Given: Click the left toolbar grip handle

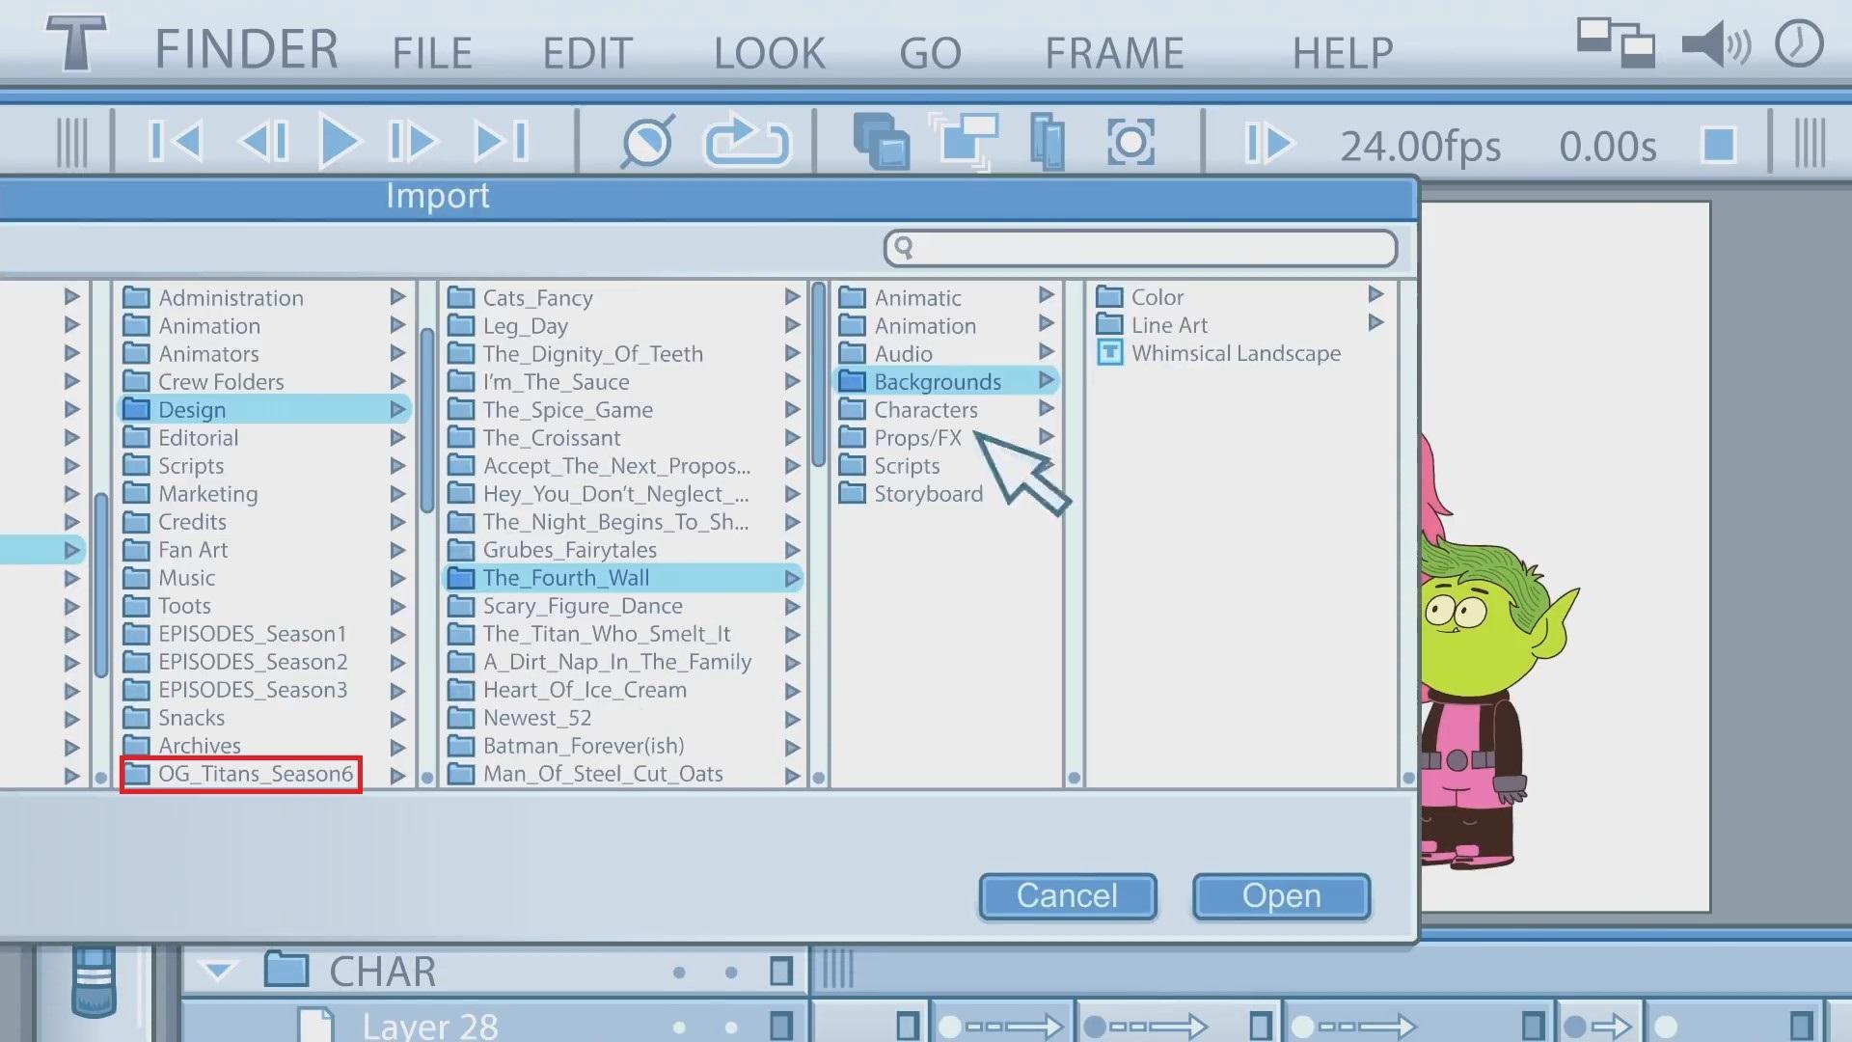Looking at the screenshot, I should [x=71, y=143].
